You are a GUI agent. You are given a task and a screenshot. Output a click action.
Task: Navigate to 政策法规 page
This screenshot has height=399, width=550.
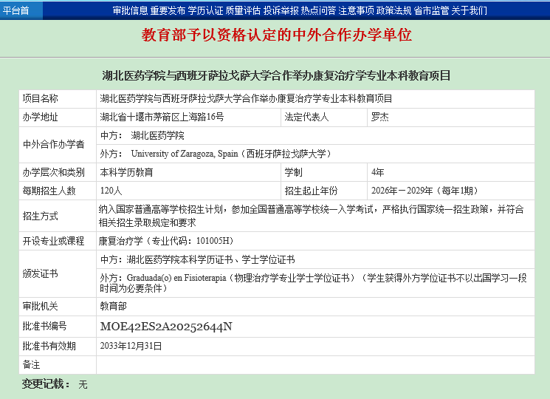[393, 10]
